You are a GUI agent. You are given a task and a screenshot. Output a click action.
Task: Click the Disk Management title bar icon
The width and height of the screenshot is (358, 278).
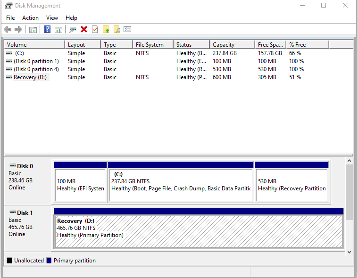click(x=8, y=6)
